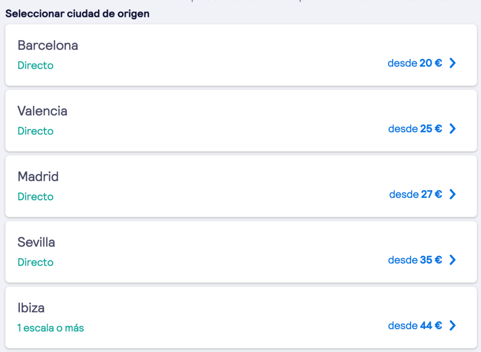Click the 'desde 27 €' price link
This screenshot has width=481, height=352.
416,194
